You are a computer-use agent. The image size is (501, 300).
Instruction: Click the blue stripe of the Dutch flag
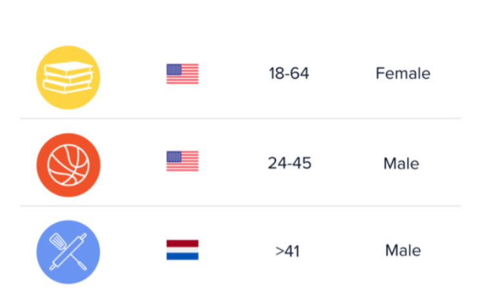[182, 257]
